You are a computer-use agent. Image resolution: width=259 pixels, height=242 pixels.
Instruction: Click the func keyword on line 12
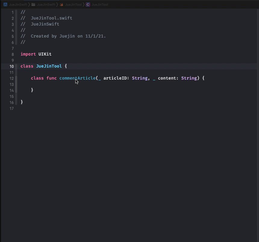pos(51,78)
